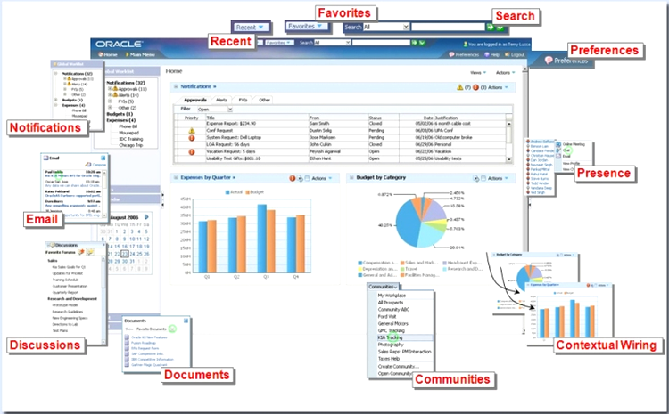The image size is (669, 414).
Task: Click red alert icon in Expenses by Quarter header
Action: click(293, 178)
